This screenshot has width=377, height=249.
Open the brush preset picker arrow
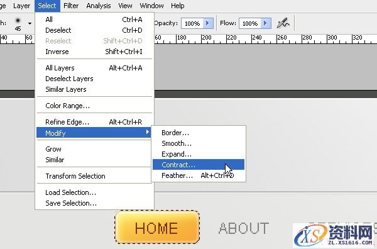pyautogui.click(x=30, y=23)
